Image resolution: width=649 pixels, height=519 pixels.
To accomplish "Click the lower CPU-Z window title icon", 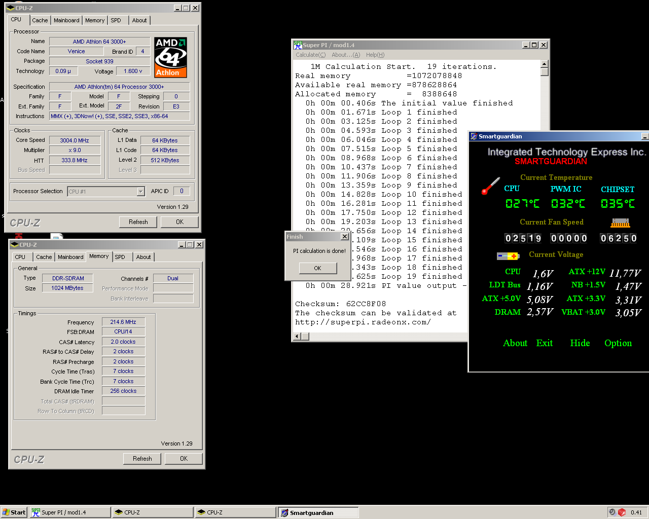I will coord(14,245).
